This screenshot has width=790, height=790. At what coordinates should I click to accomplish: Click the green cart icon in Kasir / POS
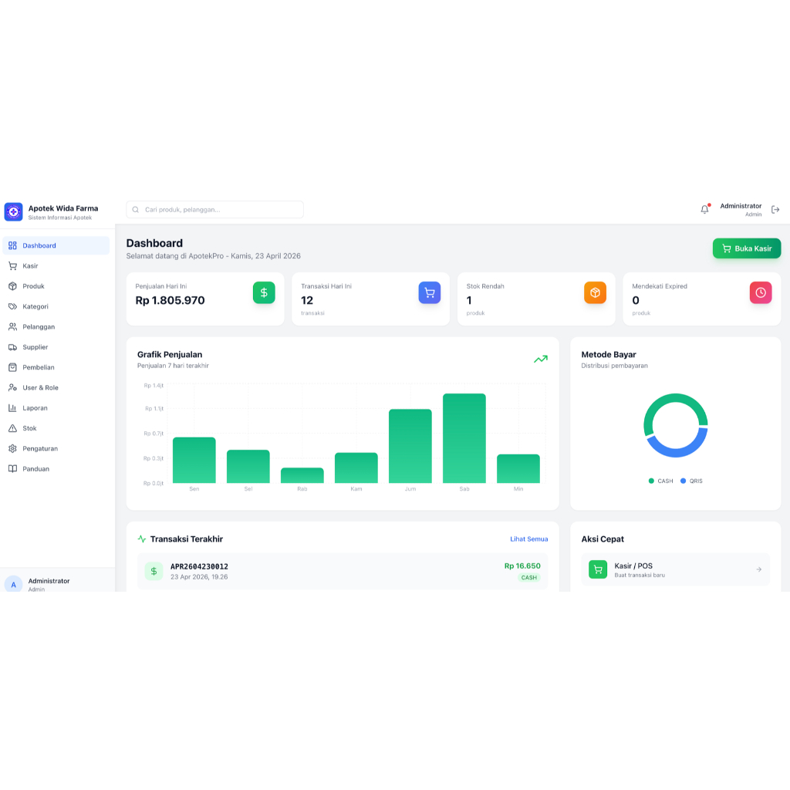click(598, 569)
